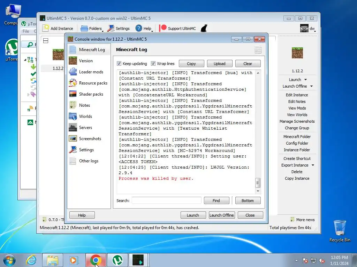Click View Mods in right panel

[x=297, y=108]
